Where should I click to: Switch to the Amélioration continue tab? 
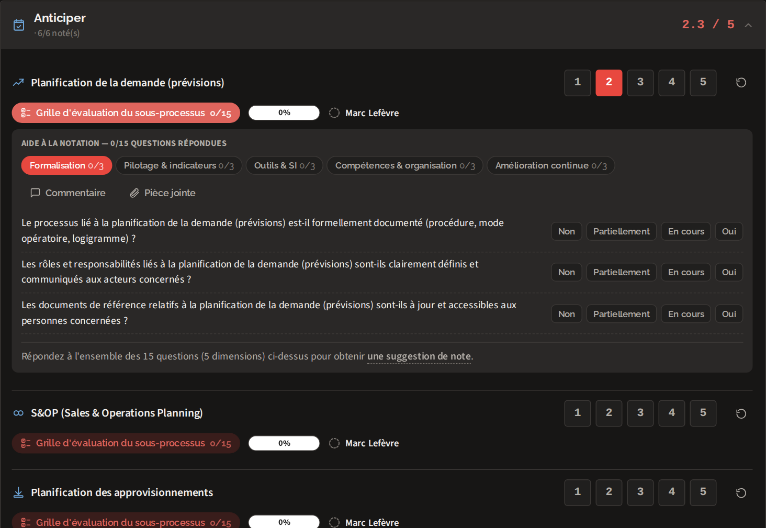coord(551,165)
